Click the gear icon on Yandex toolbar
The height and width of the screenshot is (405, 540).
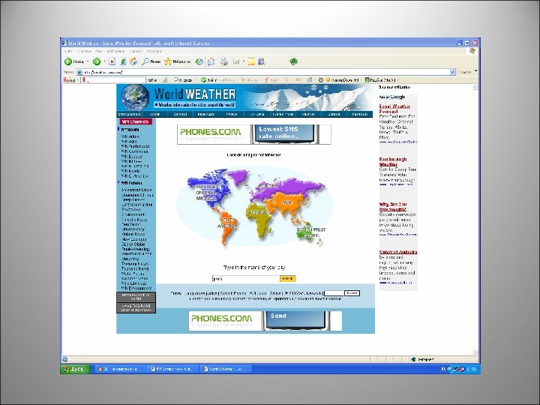321,80
